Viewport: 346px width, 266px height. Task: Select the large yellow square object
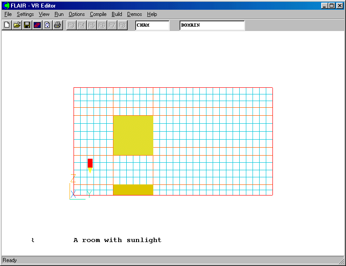tap(133, 135)
